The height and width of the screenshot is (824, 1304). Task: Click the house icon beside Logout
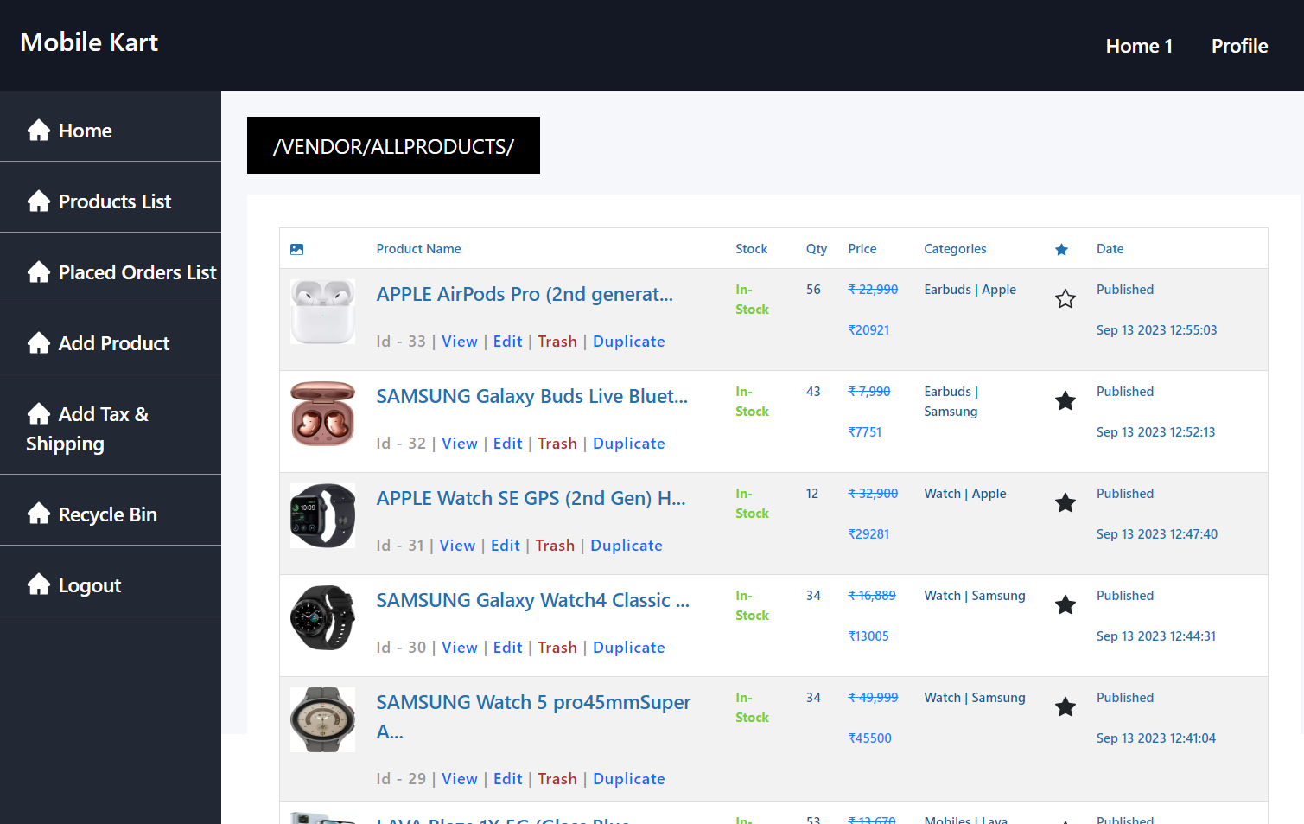tap(39, 585)
